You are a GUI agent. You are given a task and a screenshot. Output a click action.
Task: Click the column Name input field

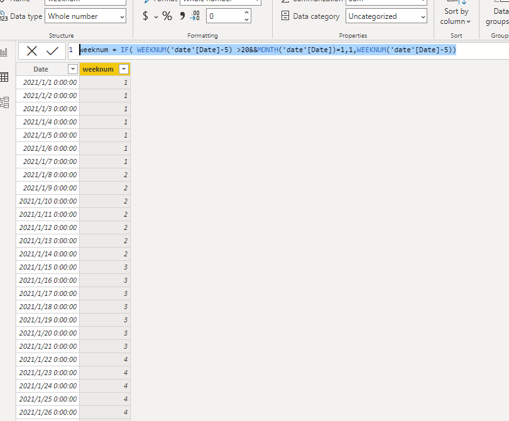(x=85, y=2)
